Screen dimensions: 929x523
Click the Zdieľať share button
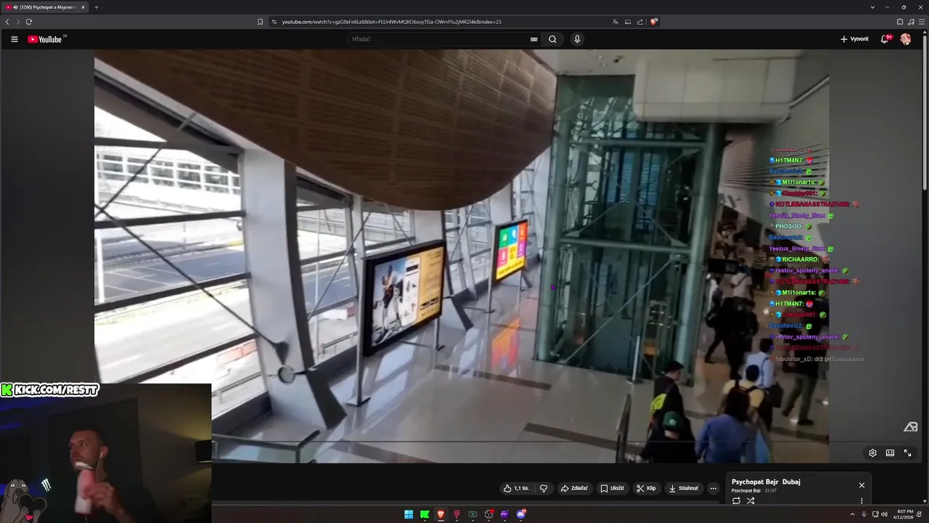tap(574, 488)
